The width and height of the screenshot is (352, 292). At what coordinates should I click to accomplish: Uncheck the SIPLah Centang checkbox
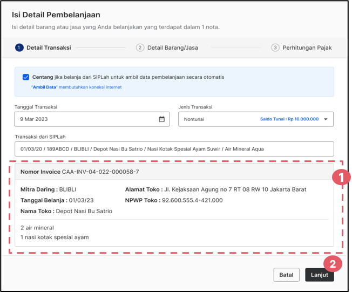tap(26, 77)
